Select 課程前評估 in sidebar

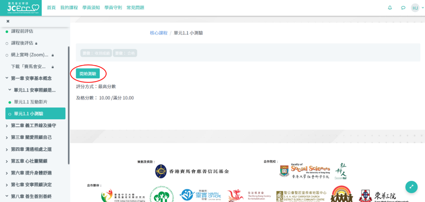tap(22, 31)
